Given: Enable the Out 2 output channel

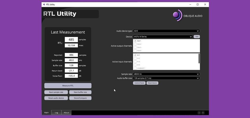Looking at the screenshot, I should pos(135,44).
